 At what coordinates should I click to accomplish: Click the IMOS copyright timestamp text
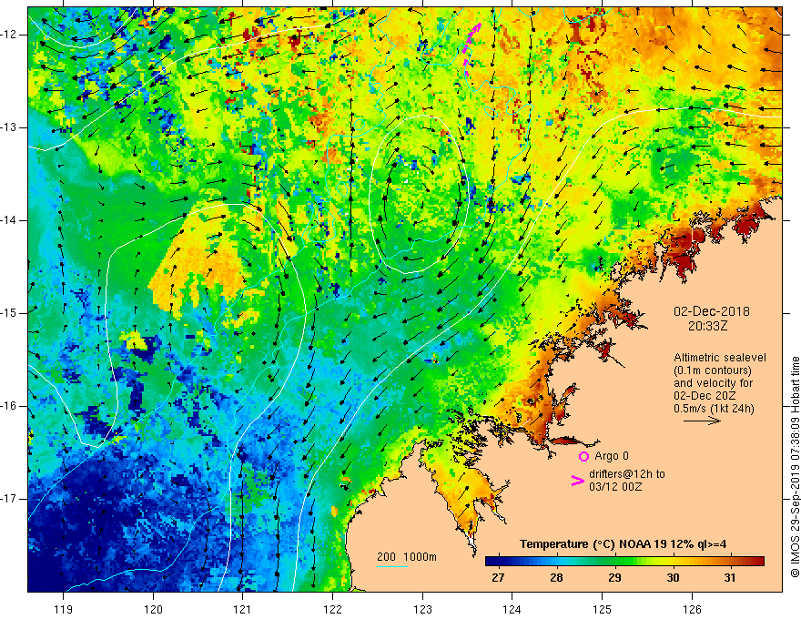click(x=795, y=467)
